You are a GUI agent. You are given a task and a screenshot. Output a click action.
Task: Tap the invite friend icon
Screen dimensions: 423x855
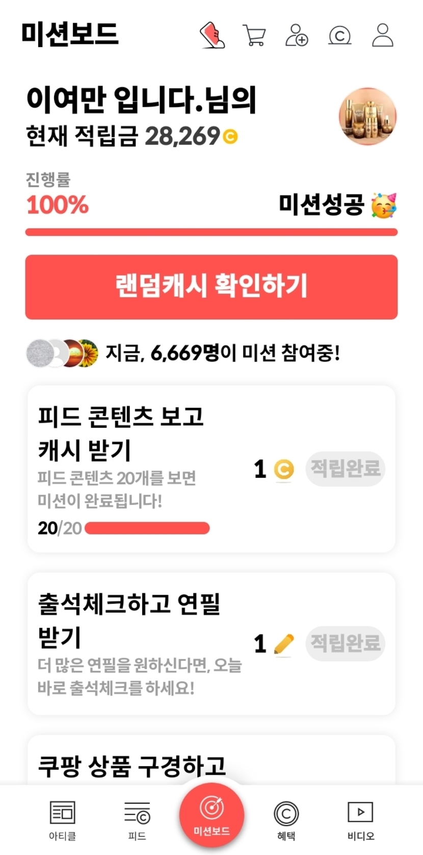coord(297,35)
